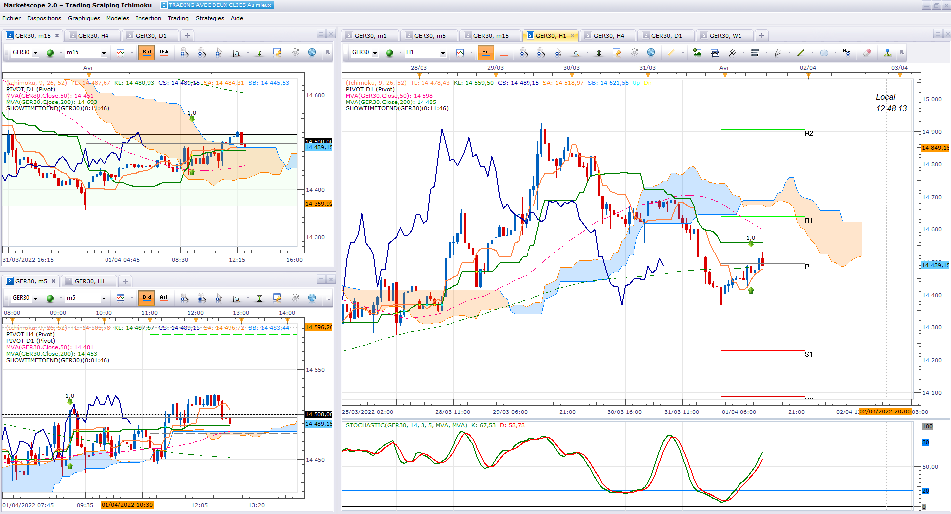
Task: Pick the ruler measurement tool
Action: tap(671, 52)
